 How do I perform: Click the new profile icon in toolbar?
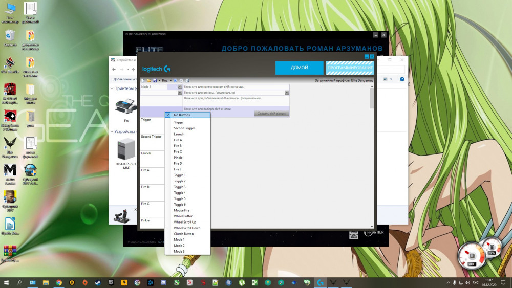point(143,80)
